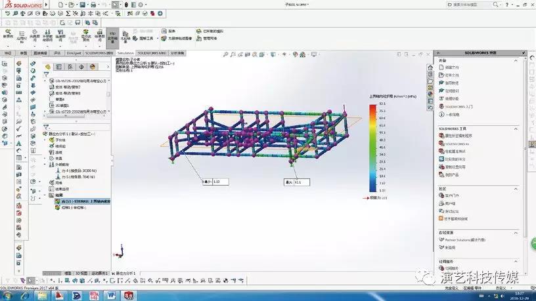This screenshot has height=301, width=536.
Task: Collapse the 外部载荷 external loads node
Action: pyautogui.click(x=45, y=165)
